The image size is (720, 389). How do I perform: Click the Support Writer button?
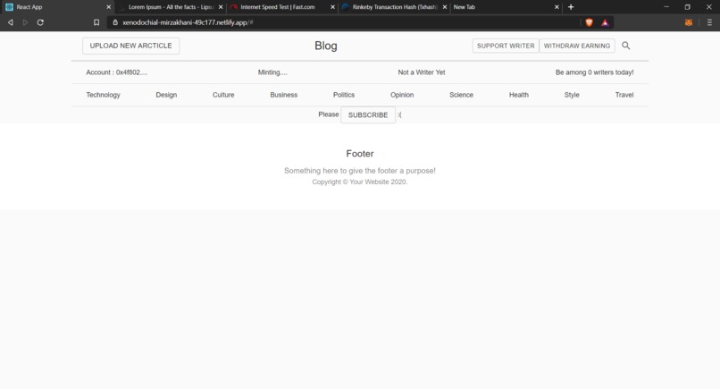[x=506, y=46]
